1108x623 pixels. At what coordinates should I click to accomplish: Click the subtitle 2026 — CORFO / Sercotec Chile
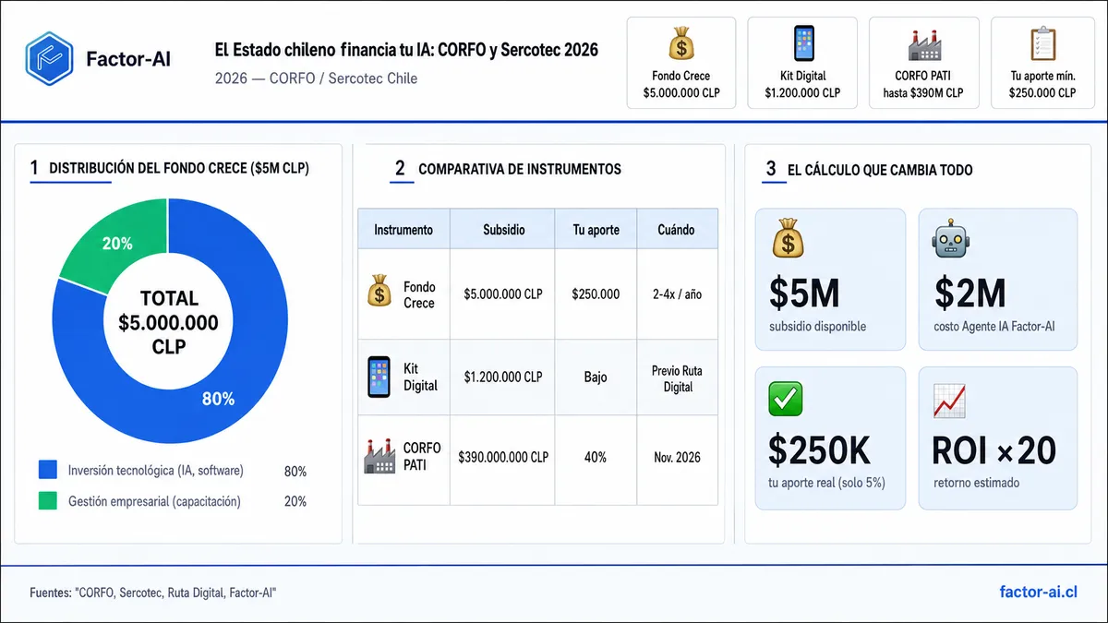click(316, 78)
